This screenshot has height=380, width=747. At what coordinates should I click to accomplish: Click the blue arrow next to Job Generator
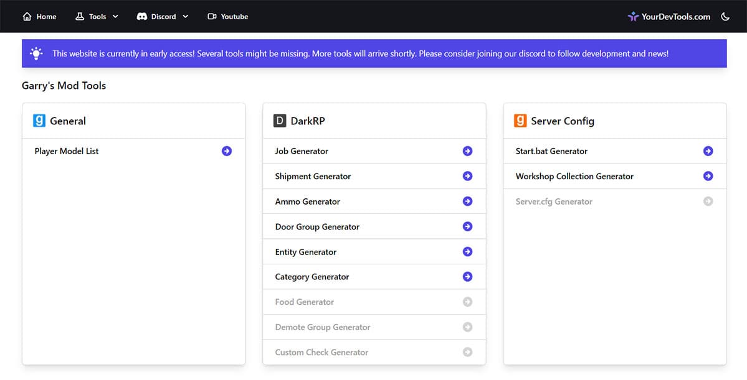pyautogui.click(x=467, y=151)
